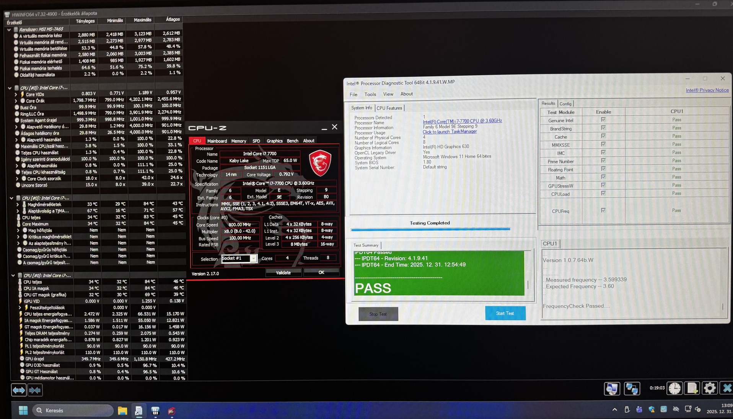Viewport: 733px width, 419px height.
Task: Click the Intel Processor Diagnostic taskbar icon
Action: (155, 411)
